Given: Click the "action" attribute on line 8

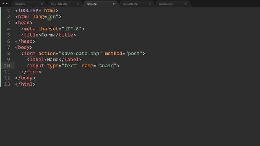Looking at the screenshot, I should pyautogui.click(x=47, y=54).
